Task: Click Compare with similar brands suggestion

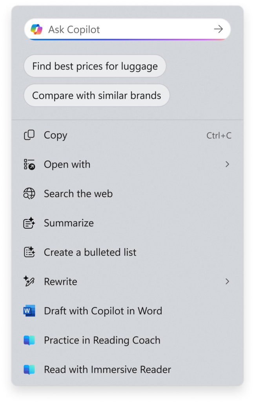Action: (97, 95)
